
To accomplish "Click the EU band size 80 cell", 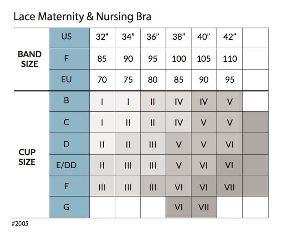I will [x=153, y=80].
